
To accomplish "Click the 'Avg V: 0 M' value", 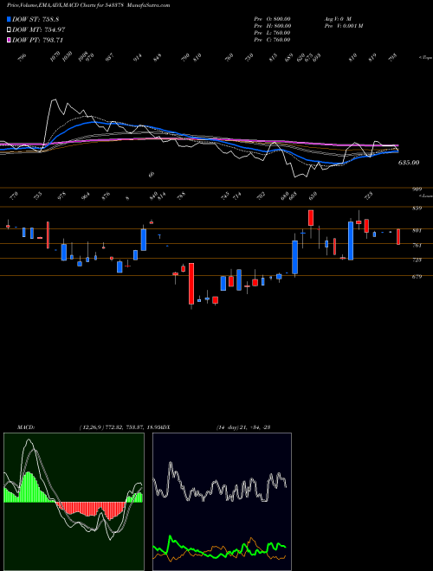I will (x=337, y=19).
